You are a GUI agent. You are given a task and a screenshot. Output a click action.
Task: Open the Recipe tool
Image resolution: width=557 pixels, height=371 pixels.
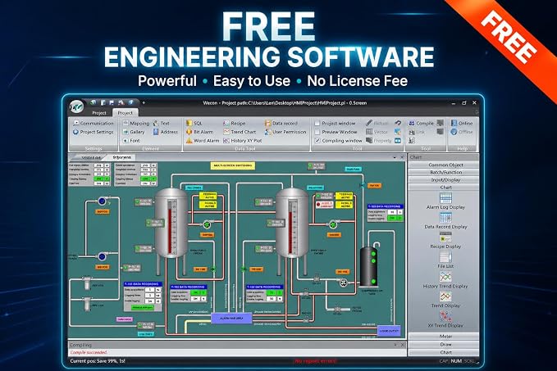click(234, 124)
